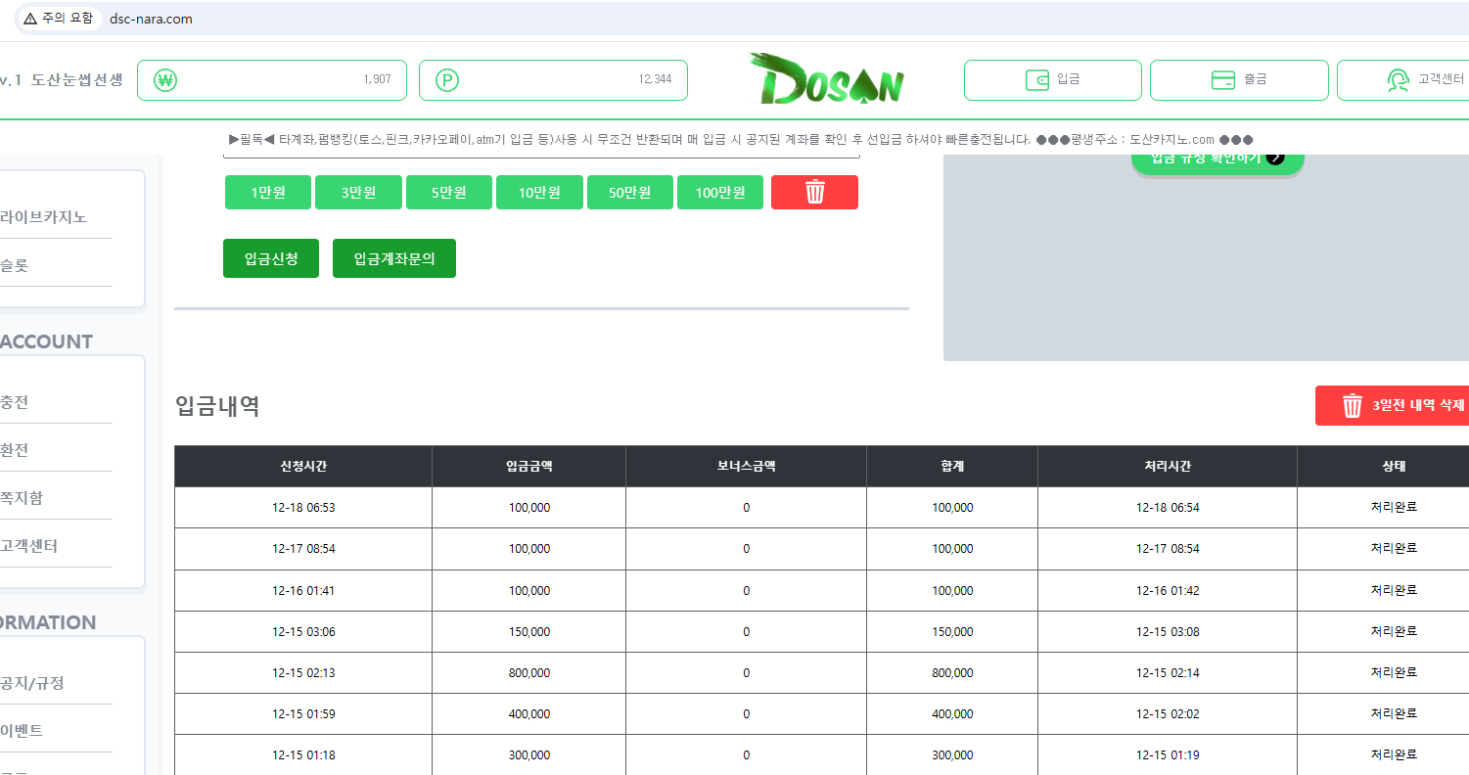Click the 12-16 01:41 request time cell
The image size is (1469, 775).
tap(303, 591)
